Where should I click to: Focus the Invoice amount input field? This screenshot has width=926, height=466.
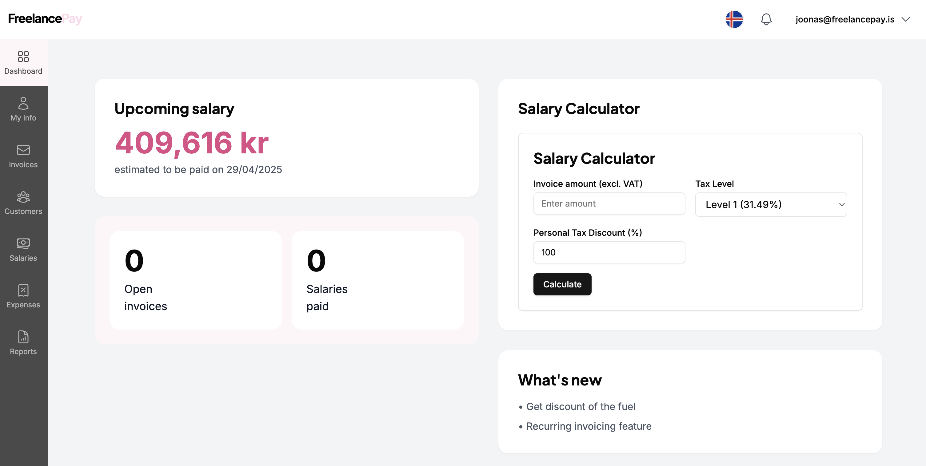pyautogui.click(x=609, y=204)
